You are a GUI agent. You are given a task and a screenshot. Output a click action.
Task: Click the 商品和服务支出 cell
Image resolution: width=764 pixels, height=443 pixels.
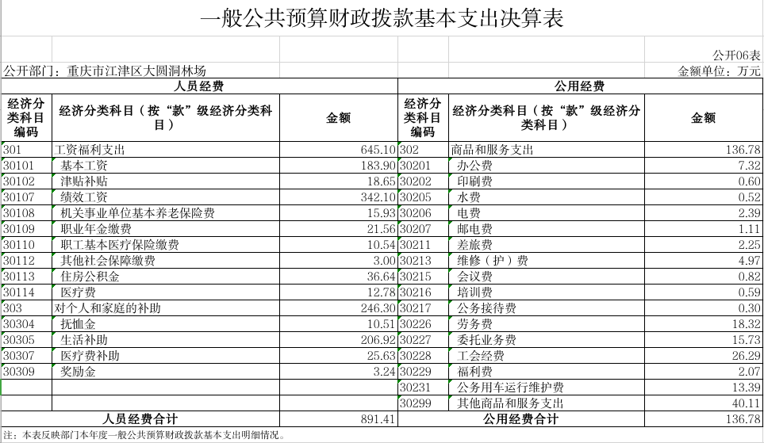coord(547,150)
